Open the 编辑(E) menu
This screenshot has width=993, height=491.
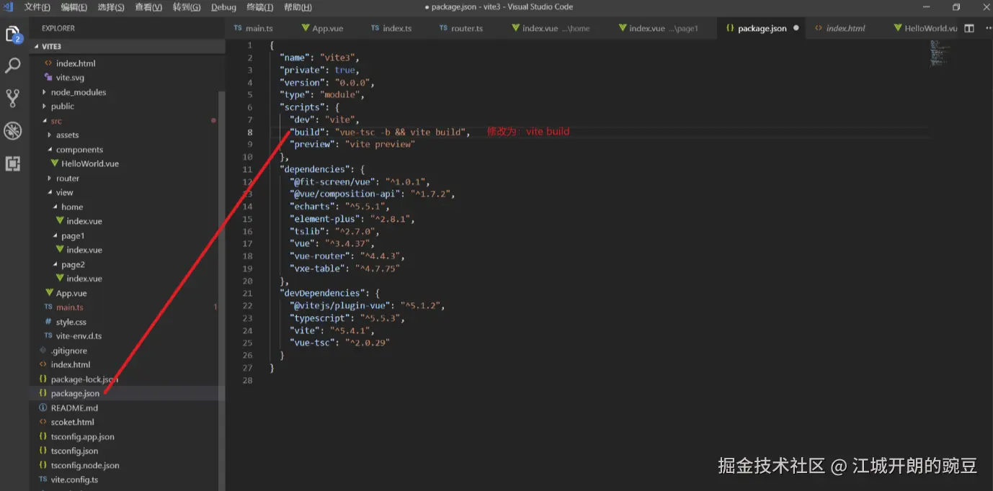pyautogui.click(x=74, y=7)
